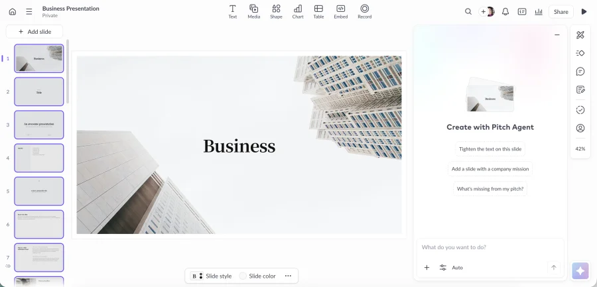This screenshot has width=597, height=287.
Task: Click the Private visibility label
Action: [x=50, y=16]
